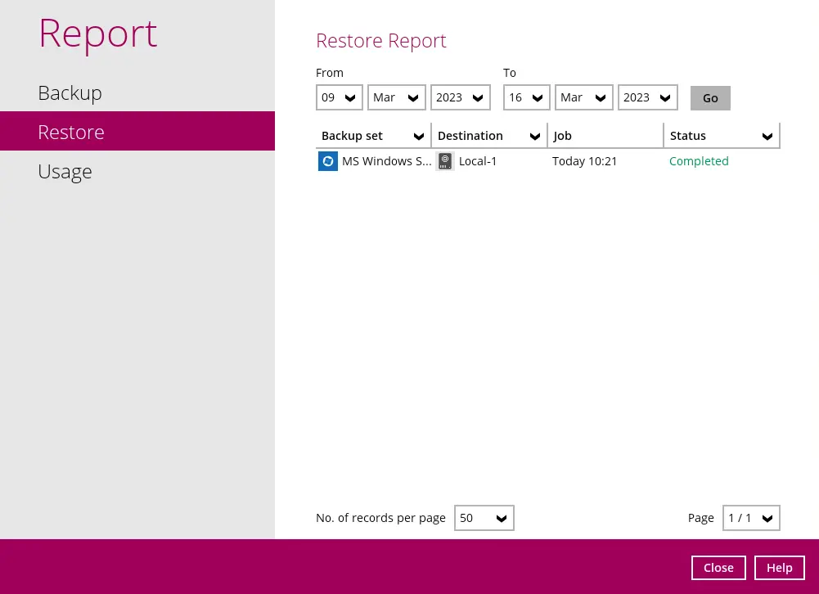Click the Job column header
Image resolution: width=819 pixels, height=594 pixels.
click(605, 136)
